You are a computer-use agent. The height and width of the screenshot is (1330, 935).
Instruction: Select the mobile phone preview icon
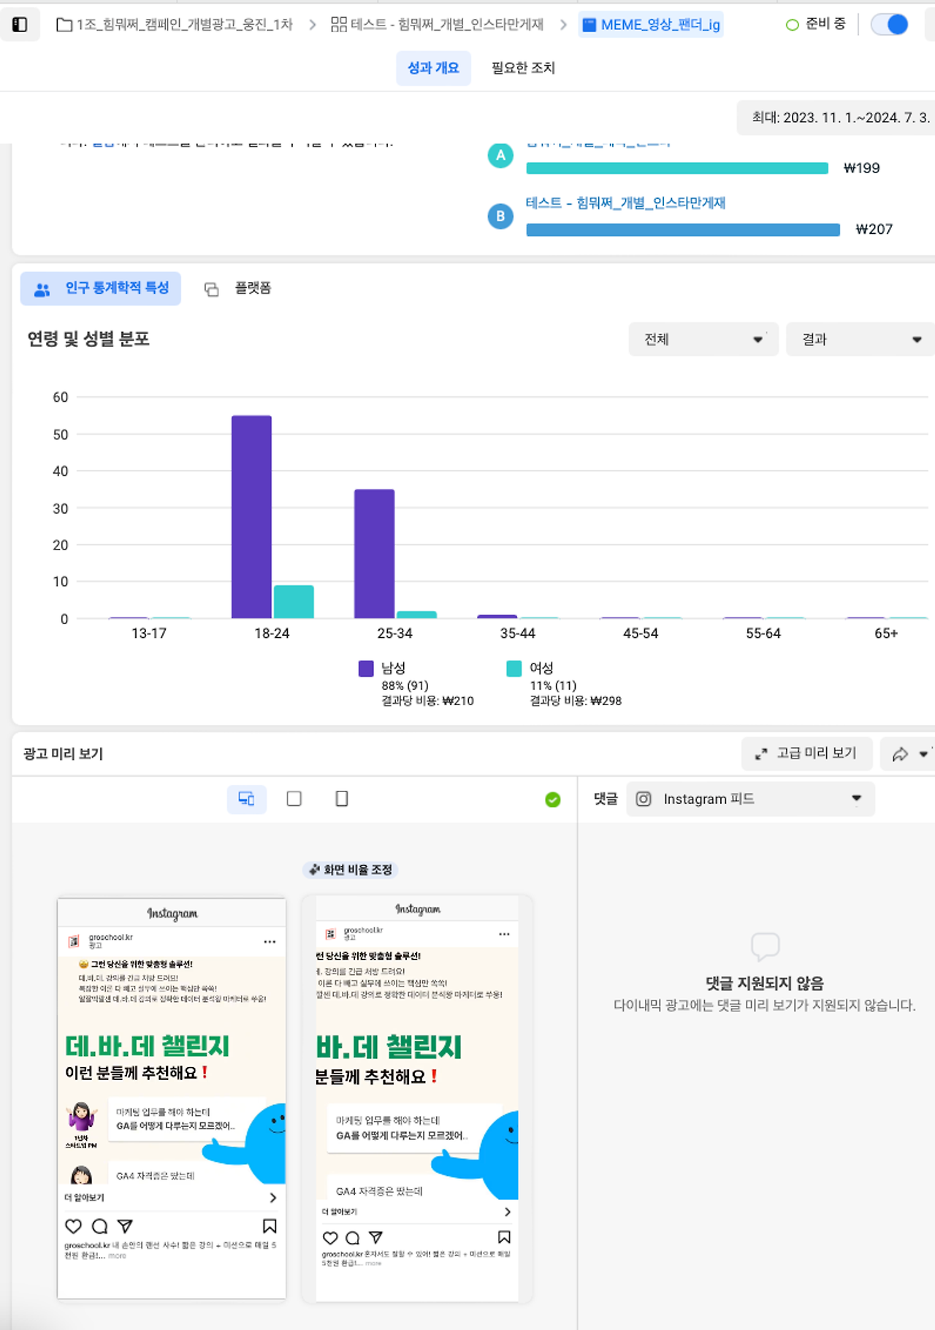click(341, 799)
